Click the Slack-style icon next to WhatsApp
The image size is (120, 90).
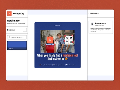[x=71, y=38]
